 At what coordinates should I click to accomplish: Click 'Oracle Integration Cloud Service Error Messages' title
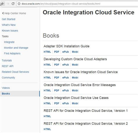click(x=79, y=85)
